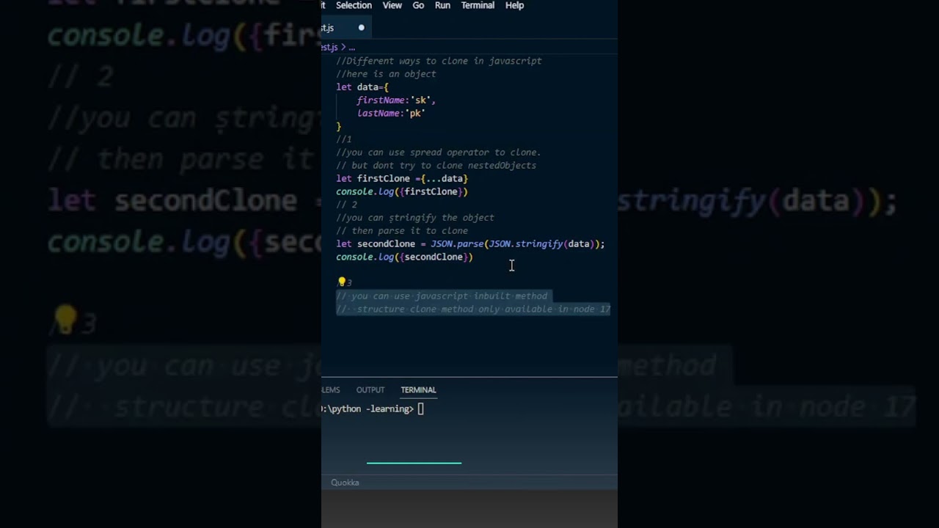Switch to the Problems panel tab
Image resolution: width=939 pixels, height=528 pixels.
pos(331,390)
